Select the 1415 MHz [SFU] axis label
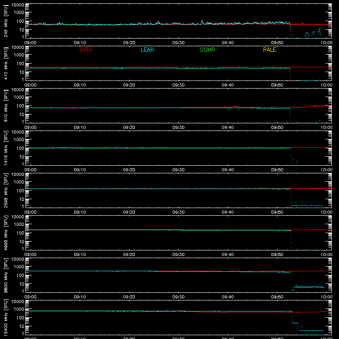This screenshot has width=339, height=339. 6,148
